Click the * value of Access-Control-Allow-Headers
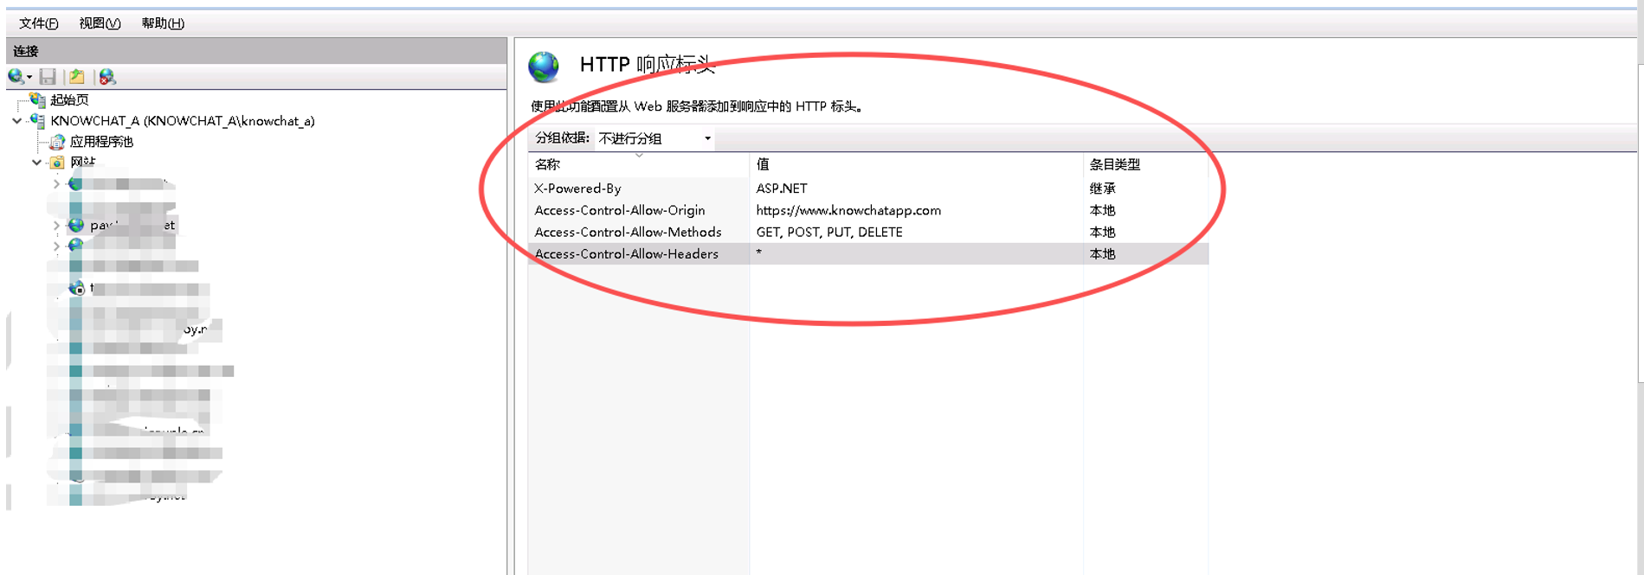The image size is (1644, 575). click(759, 252)
